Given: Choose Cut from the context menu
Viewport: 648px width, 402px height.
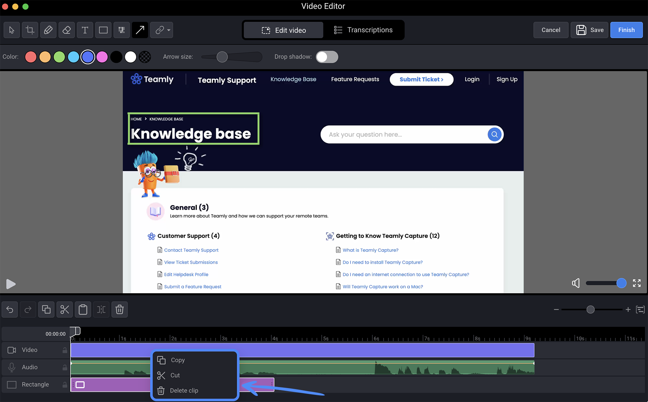Looking at the screenshot, I should click(195, 376).
